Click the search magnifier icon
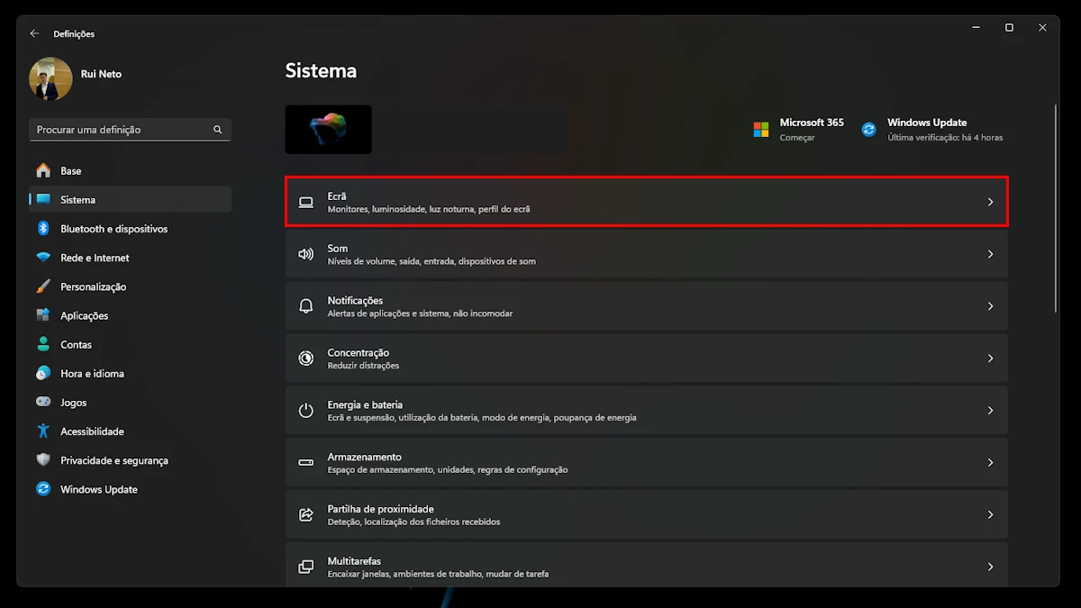Viewport: 1081px width, 608px height. coord(217,130)
